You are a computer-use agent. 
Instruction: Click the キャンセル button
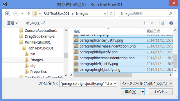[161, 92]
